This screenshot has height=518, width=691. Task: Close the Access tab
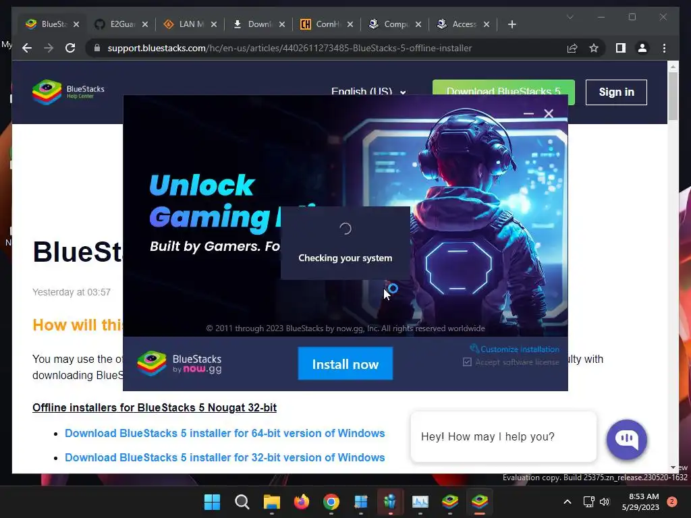(x=487, y=24)
